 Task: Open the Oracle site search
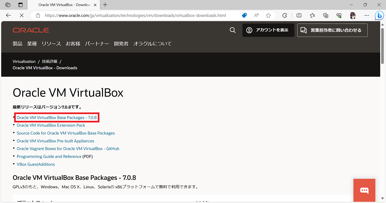coord(233,30)
